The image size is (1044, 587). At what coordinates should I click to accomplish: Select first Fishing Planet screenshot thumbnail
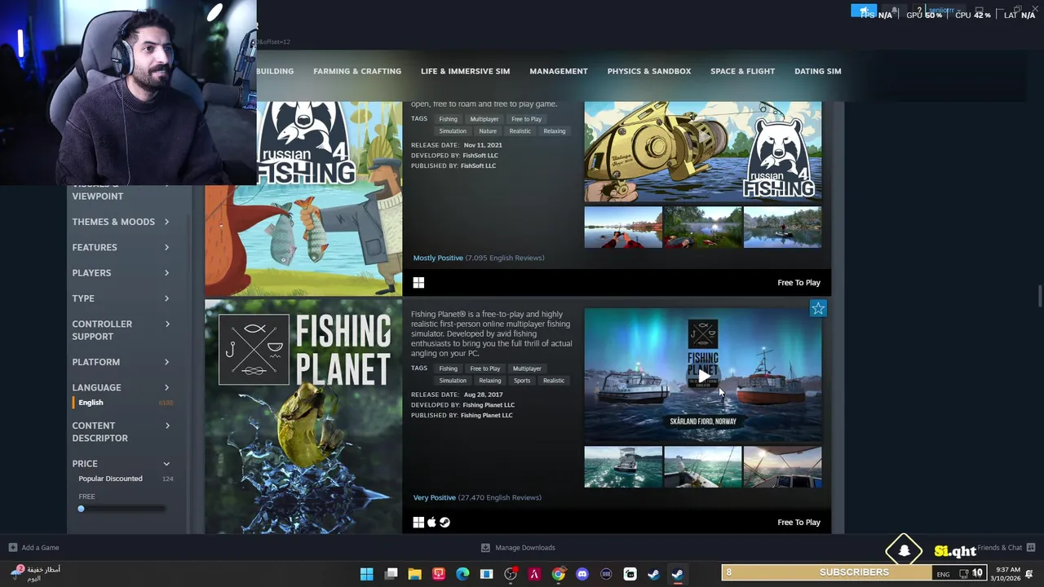[x=623, y=467]
